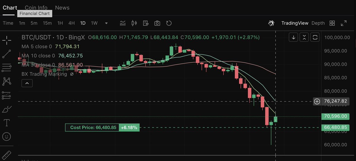Switch chart view to Depth

(x=318, y=23)
